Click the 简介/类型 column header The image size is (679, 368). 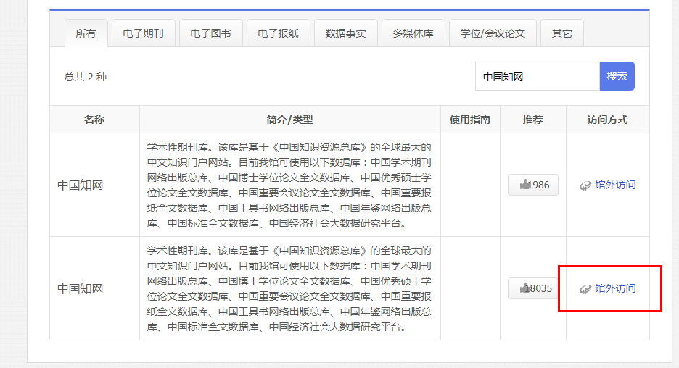(x=289, y=120)
